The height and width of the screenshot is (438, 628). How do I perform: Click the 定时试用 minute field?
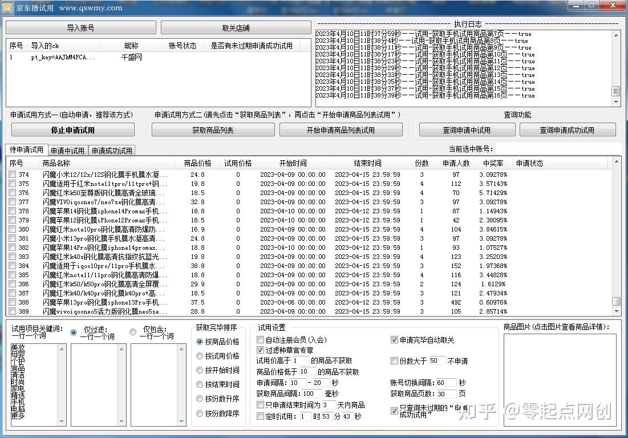click(x=327, y=416)
